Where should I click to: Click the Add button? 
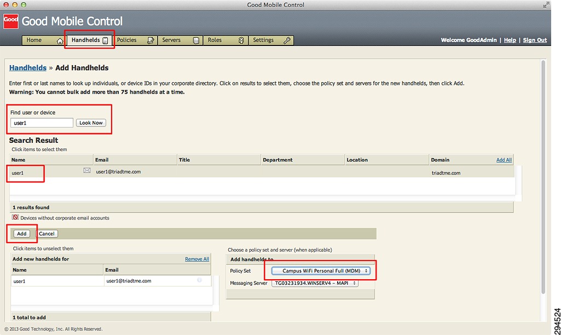click(x=22, y=234)
